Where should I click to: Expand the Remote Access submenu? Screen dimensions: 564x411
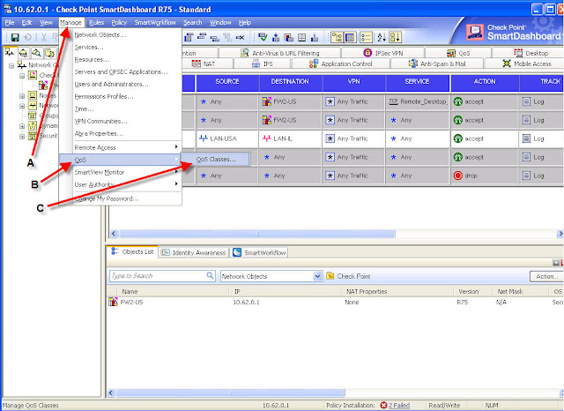[x=121, y=147]
